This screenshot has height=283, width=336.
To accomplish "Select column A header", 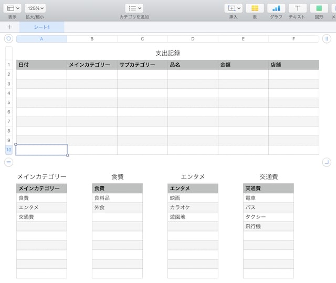I will pyautogui.click(x=41, y=39).
